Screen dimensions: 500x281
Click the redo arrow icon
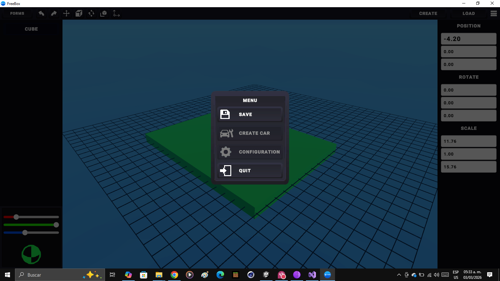point(54,13)
